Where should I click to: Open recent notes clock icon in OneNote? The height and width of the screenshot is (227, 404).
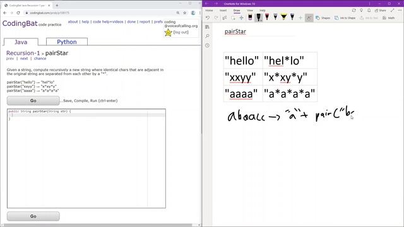[208, 45]
